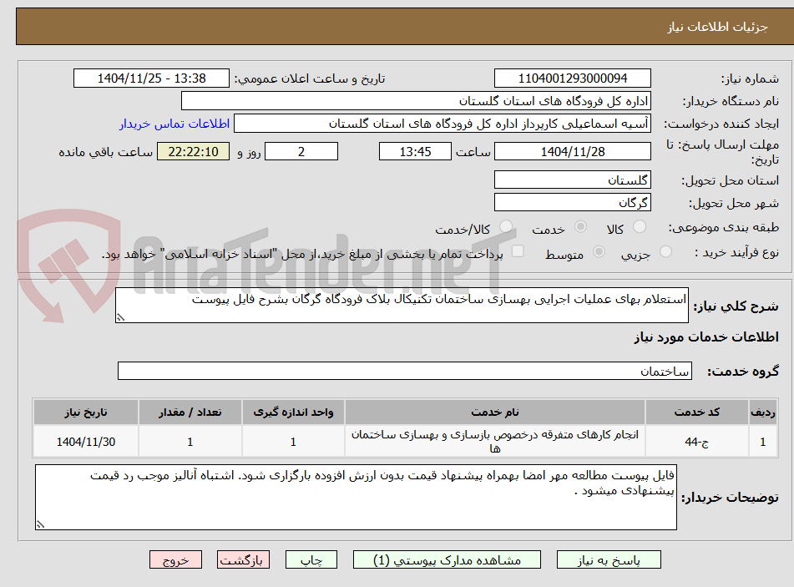Viewport: 794px width, 587px height.
Task: Open مشاهده مدارک پیوستی (1) button
Action: coord(447,559)
